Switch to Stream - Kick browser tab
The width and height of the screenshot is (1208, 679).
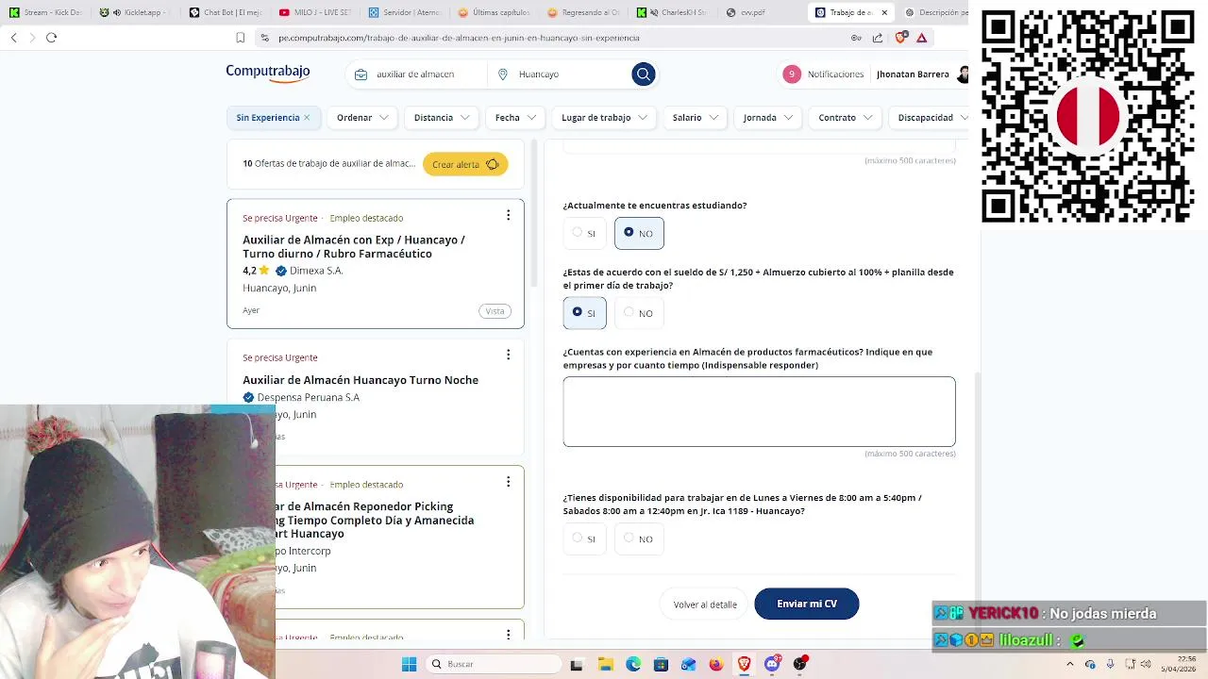coord(45,12)
